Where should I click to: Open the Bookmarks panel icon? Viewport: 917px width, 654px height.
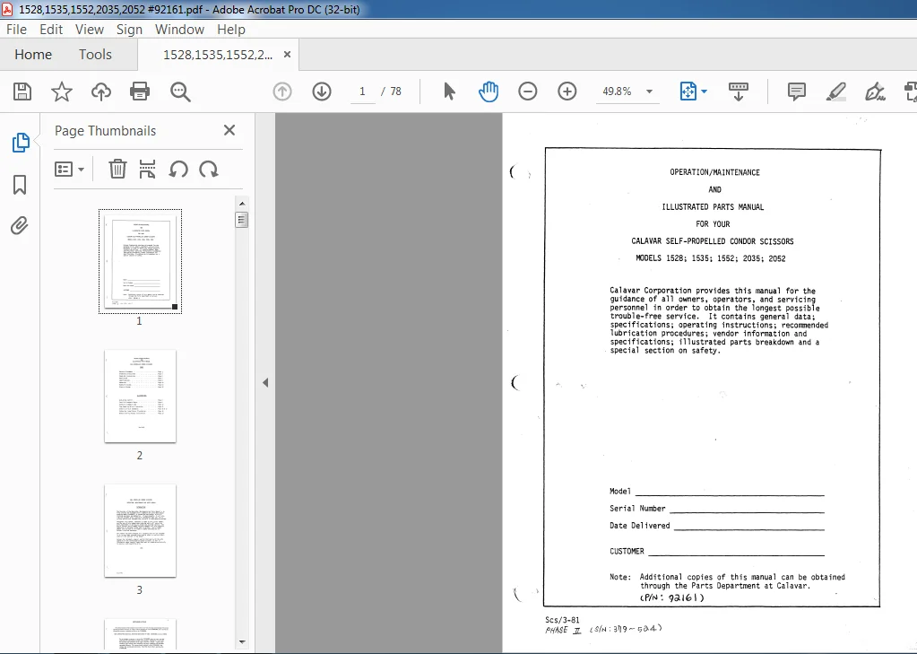click(x=20, y=185)
